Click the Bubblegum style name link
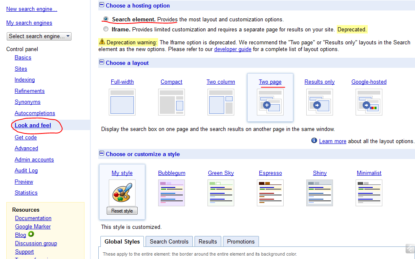This screenshot has width=415, height=259. (x=172, y=173)
